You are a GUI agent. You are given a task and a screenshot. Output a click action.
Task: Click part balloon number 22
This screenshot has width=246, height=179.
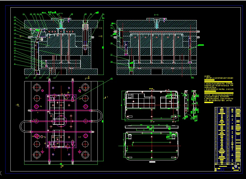tap(31, 14)
